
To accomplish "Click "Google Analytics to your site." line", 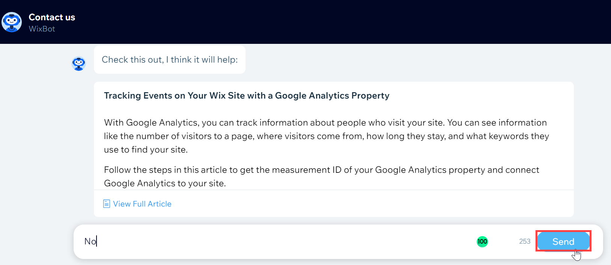I will [165, 183].
